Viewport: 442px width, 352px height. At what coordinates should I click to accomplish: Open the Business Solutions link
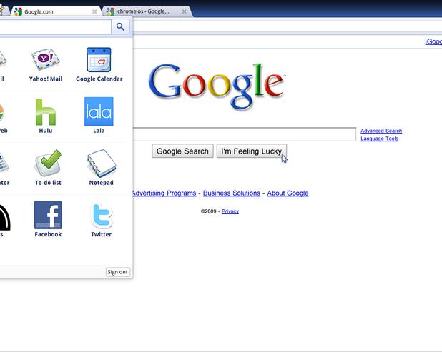pos(232,193)
